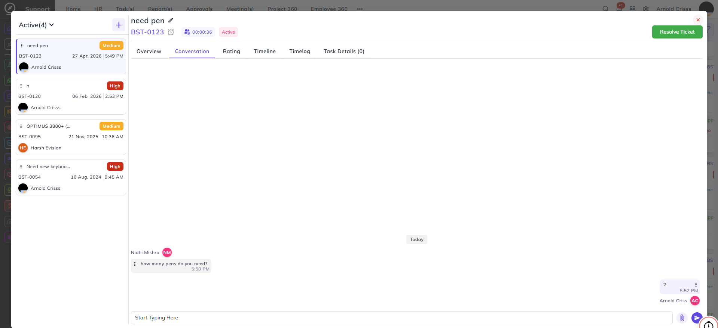Open settings gear in top bar
Image resolution: width=718 pixels, height=328 pixels.
(x=646, y=9)
